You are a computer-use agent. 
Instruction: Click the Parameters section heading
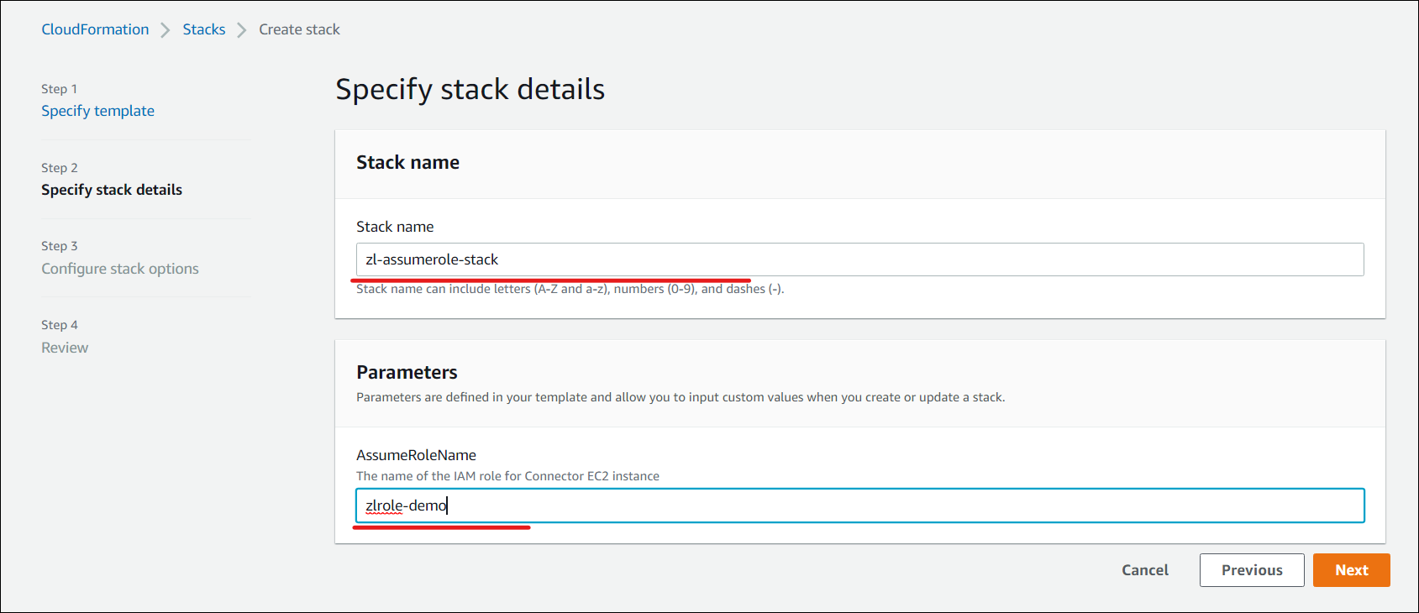click(x=407, y=372)
